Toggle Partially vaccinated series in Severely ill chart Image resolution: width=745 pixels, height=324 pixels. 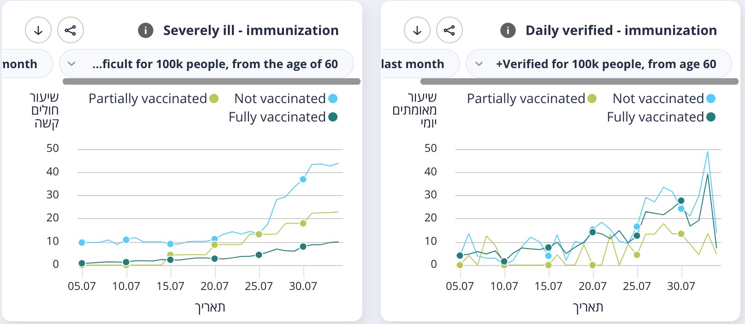[153, 98]
